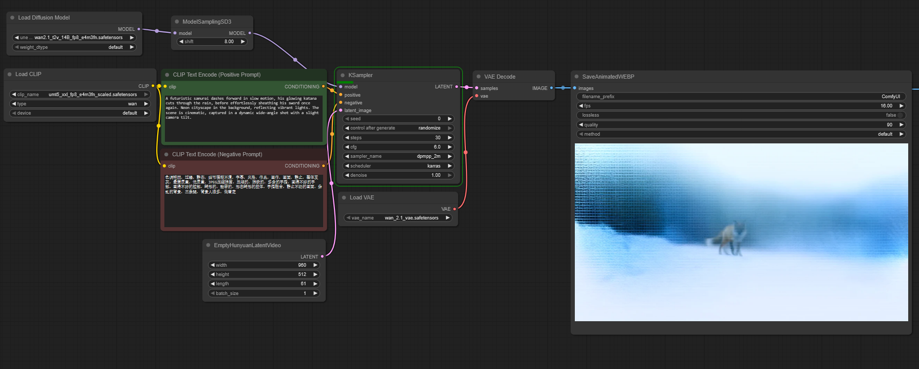The width and height of the screenshot is (919, 369).
Task: Collapse the EmptyHunyuanLatentVideo node via its dot
Action: pos(208,245)
